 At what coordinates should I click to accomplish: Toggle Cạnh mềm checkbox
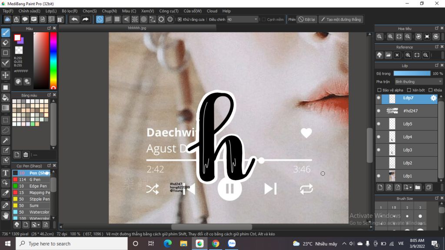[264, 19]
